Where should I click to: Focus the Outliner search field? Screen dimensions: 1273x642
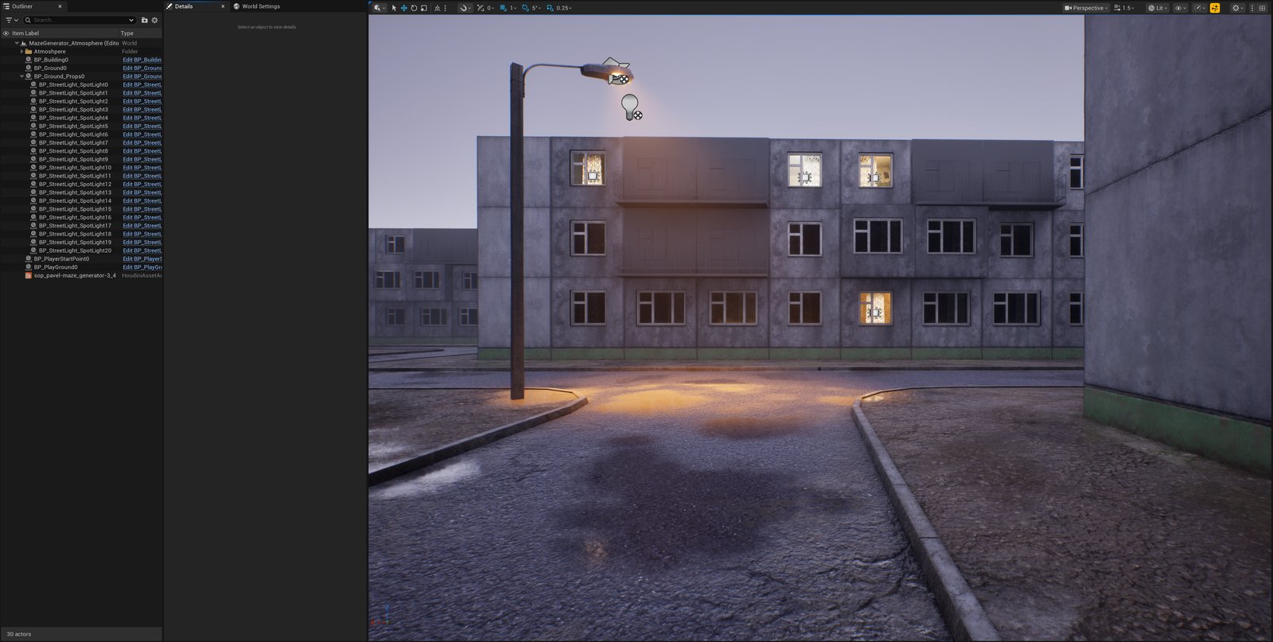coord(80,20)
